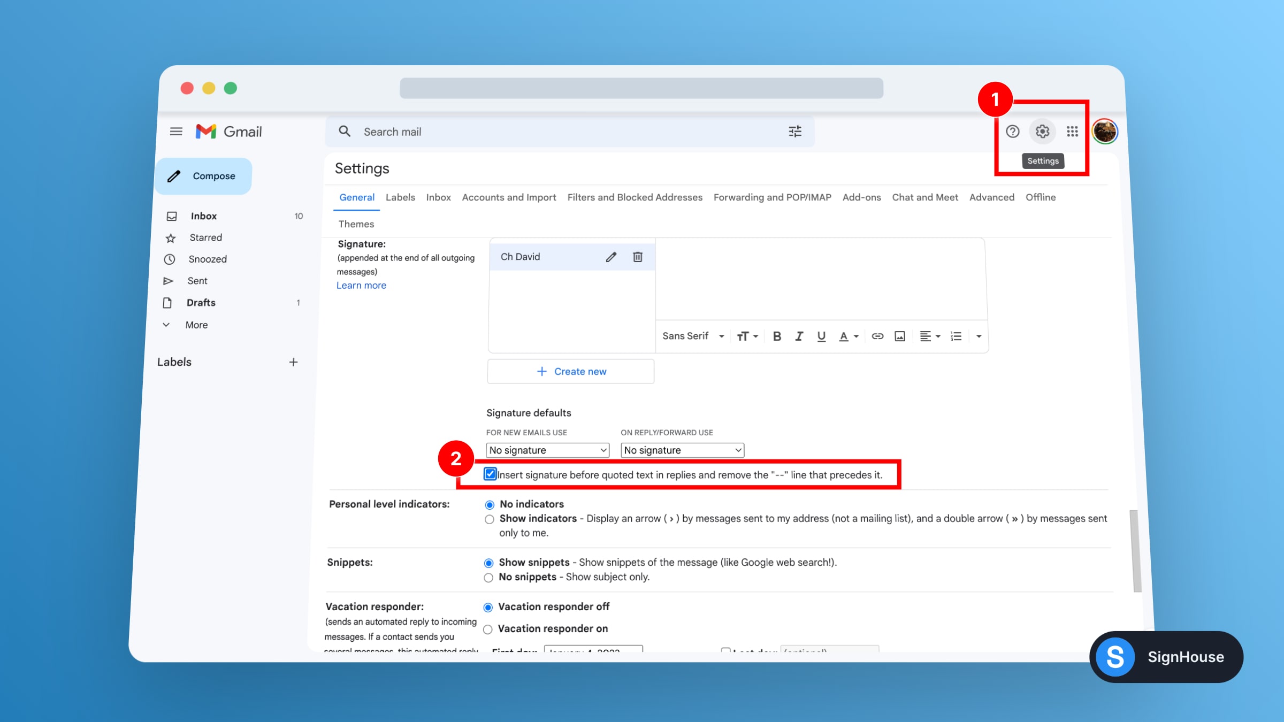The width and height of the screenshot is (1284, 722).
Task: Toggle bold formatting in signature editor
Action: click(777, 336)
